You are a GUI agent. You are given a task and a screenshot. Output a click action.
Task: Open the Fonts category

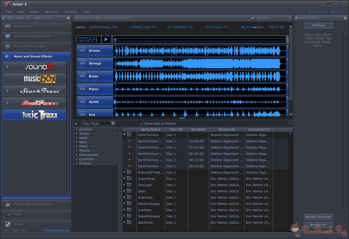pyautogui.click(x=36, y=214)
